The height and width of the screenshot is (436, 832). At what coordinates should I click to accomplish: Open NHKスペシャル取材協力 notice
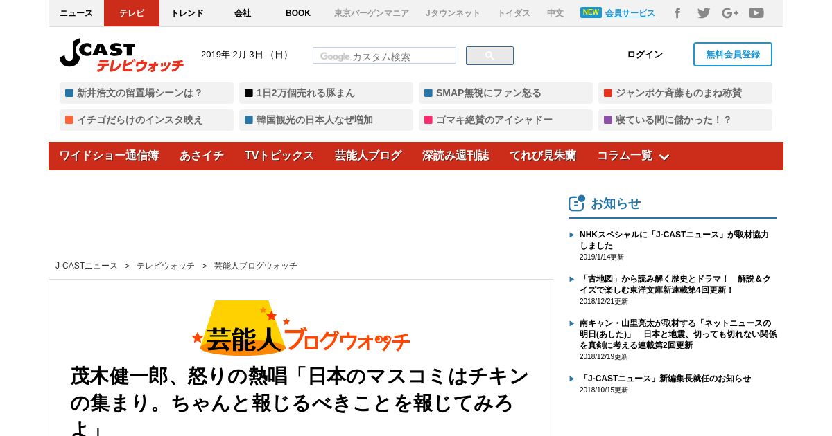pyautogui.click(x=674, y=240)
